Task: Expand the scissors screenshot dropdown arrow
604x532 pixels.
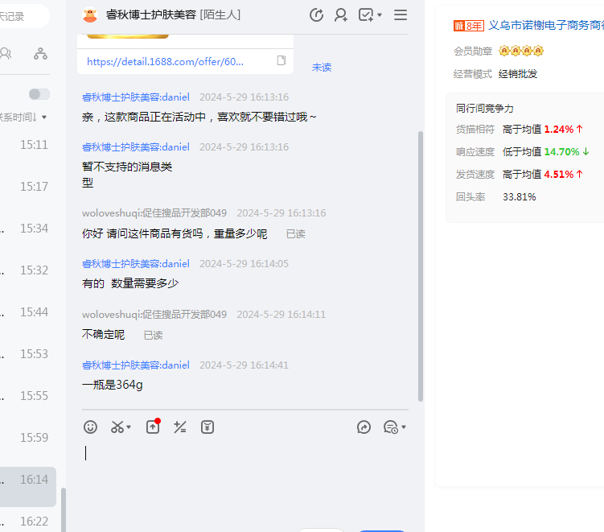Action: click(x=129, y=427)
